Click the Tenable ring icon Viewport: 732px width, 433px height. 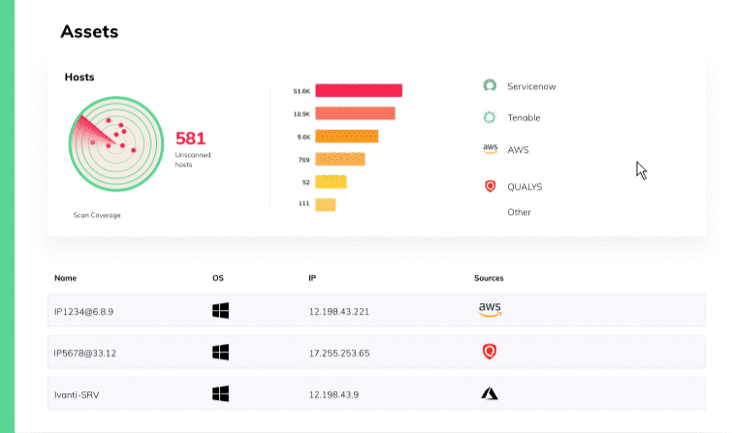point(490,117)
